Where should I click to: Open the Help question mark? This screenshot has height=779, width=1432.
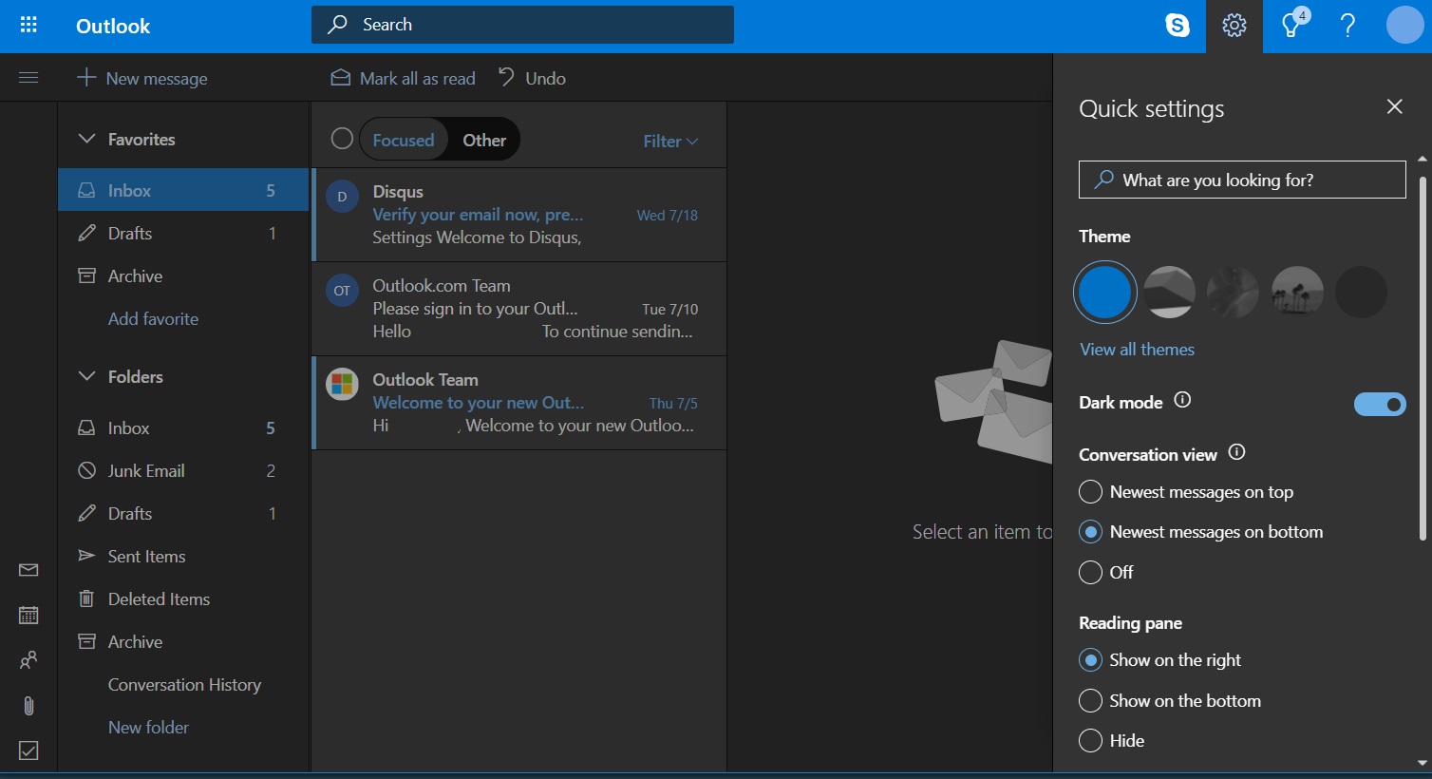coord(1347,26)
